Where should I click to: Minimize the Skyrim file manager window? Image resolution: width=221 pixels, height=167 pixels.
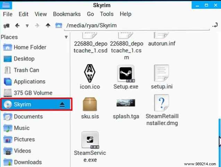click(197, 6)
